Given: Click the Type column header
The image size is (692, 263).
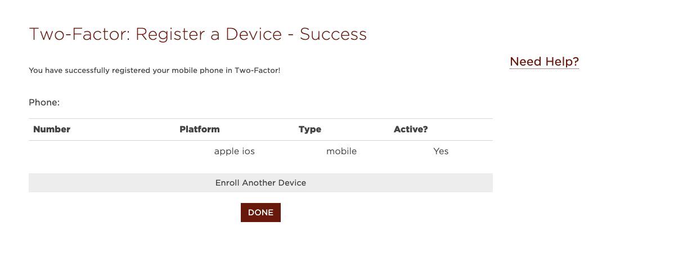Looking at the screenshot, I should click(x=310, y=130).
